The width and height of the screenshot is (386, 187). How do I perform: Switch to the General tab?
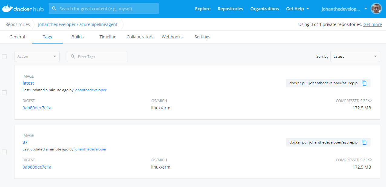(17, 37)
